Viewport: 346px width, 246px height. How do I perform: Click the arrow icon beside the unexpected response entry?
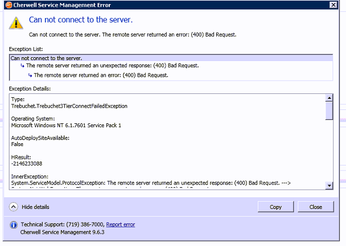click(x=22, y=66)
